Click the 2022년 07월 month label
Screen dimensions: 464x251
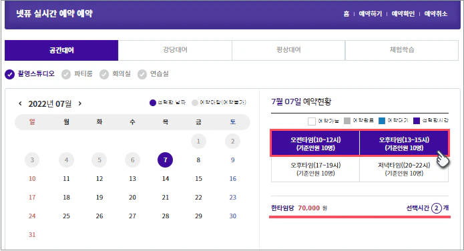click(x=49, y=104)
